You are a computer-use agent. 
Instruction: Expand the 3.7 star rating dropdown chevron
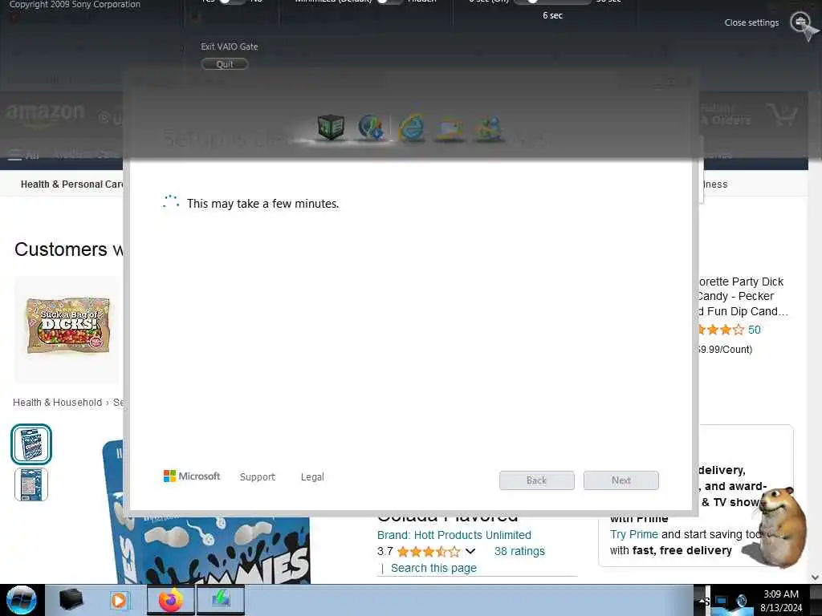470,551
